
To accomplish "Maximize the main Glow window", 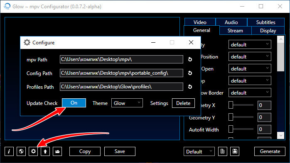I will pos(261,7).
